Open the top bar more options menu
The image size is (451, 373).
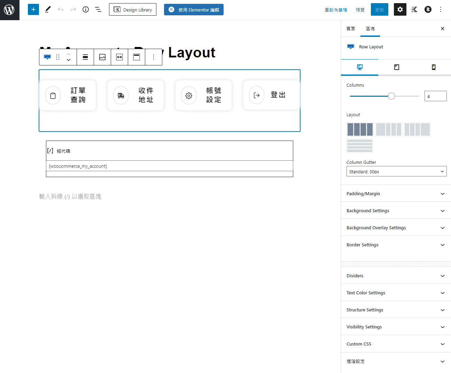[x=441, y=9]
